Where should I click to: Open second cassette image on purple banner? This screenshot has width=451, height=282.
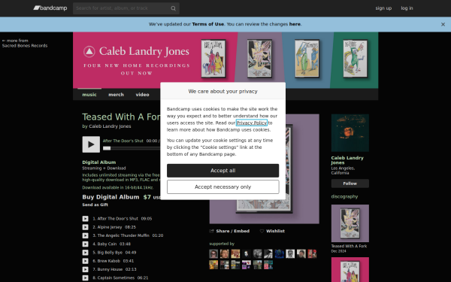point(259,59)
